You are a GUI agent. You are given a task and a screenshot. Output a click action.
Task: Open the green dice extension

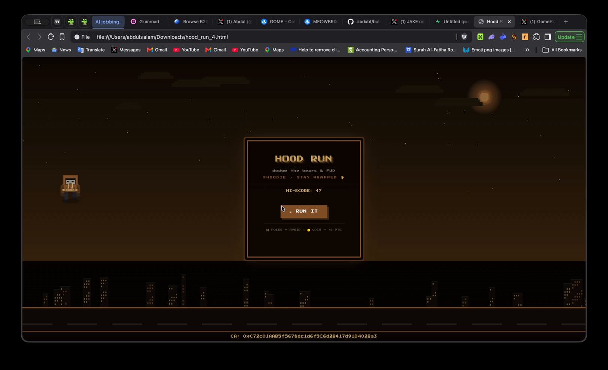coord(480,37)
